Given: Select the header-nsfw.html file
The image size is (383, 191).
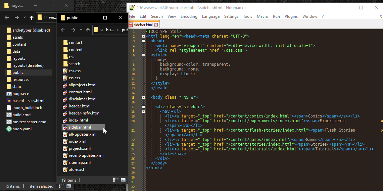Looking at the screenshot, I should [84, 113].
